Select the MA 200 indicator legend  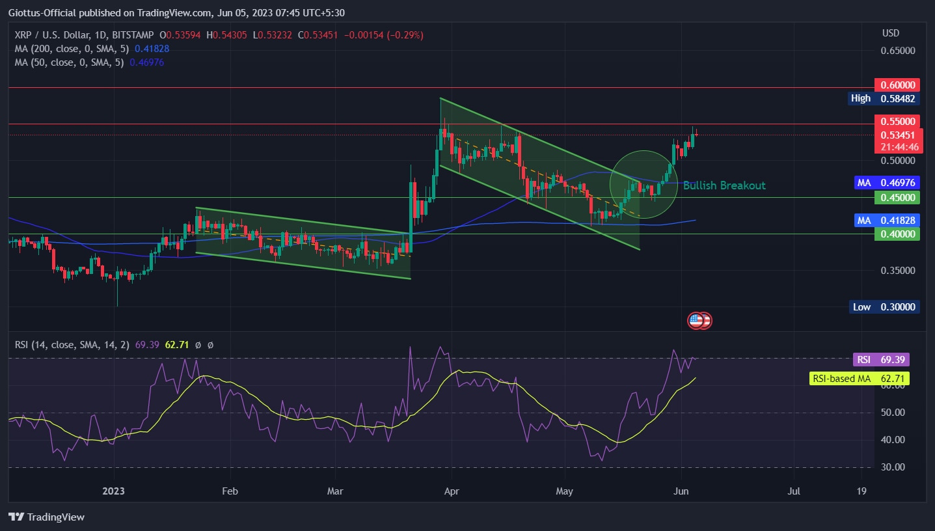coord(72,49)
